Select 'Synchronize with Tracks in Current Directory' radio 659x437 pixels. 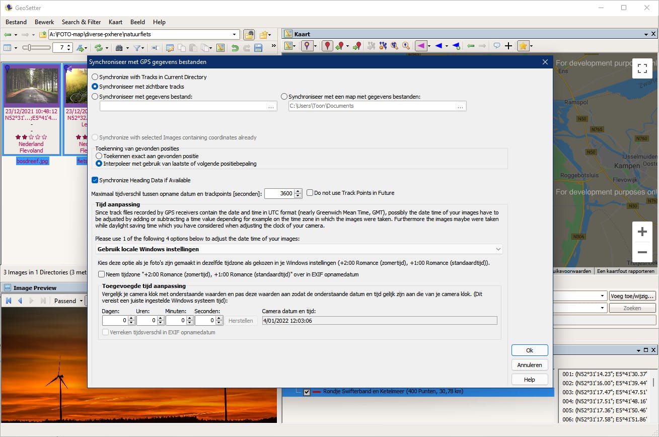[x=95, y=77]
